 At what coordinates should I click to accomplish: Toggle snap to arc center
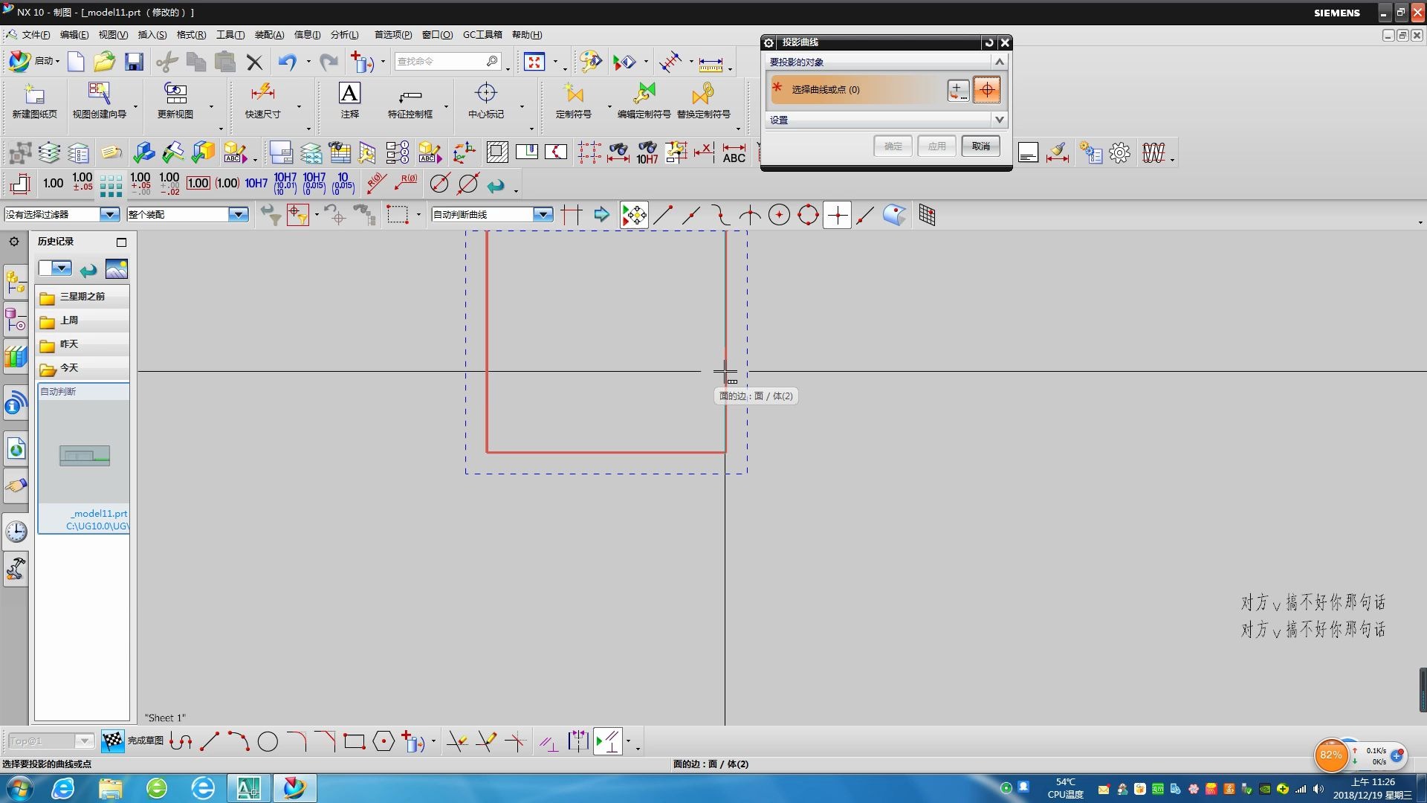(x=779, y=216)
